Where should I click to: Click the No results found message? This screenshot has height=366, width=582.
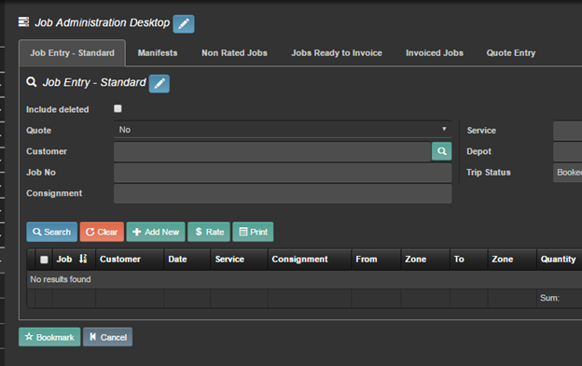tap(61, 279)
